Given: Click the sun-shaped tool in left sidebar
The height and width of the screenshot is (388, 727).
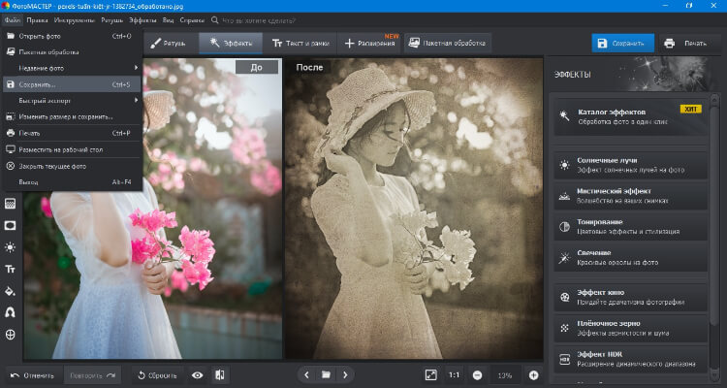Looking at the screenshot, I should tap(11, 246).
